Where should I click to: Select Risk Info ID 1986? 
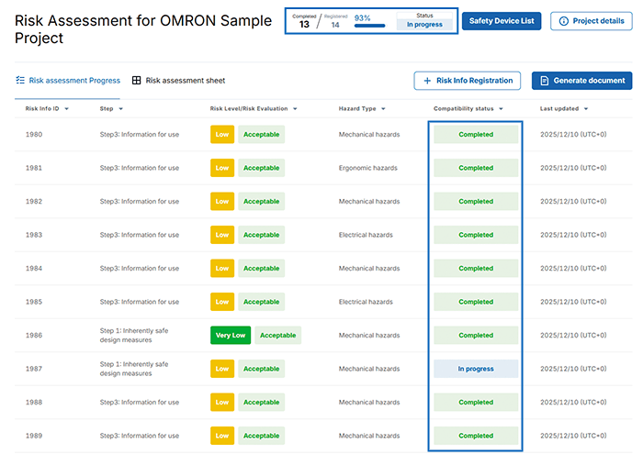[34, 336]
